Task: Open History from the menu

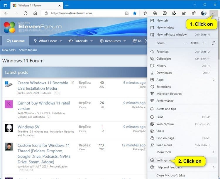Action: (x=183, y=66)
